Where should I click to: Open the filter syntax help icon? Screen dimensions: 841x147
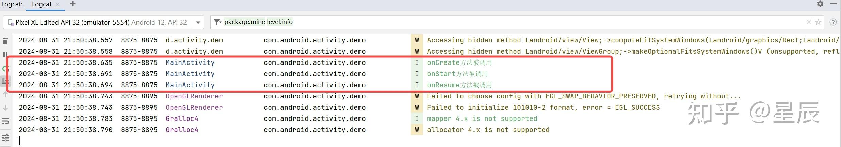click(833, 22)
